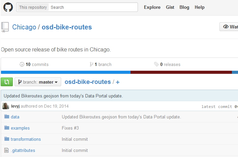Click the GitHub Octocat logo
This screenshot has height=157, width=238.
coord(8,7)
